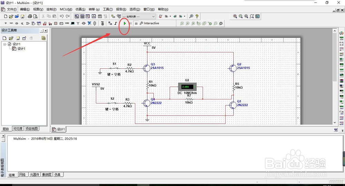Switch to the 可见度 tab
The height and width of the screenshot is (186, 345).
click(18, 129)
